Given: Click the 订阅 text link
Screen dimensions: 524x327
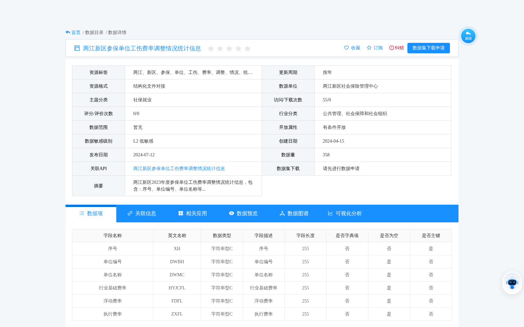Looking at the screenshot, I should pyautogui.click(x=378, y=48).
